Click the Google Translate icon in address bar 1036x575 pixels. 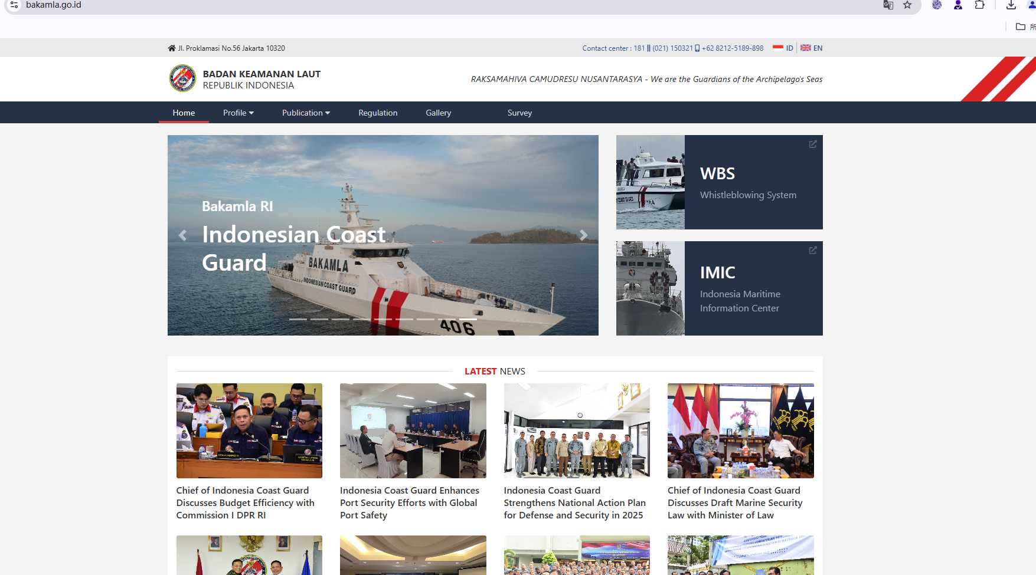[888, 5]
